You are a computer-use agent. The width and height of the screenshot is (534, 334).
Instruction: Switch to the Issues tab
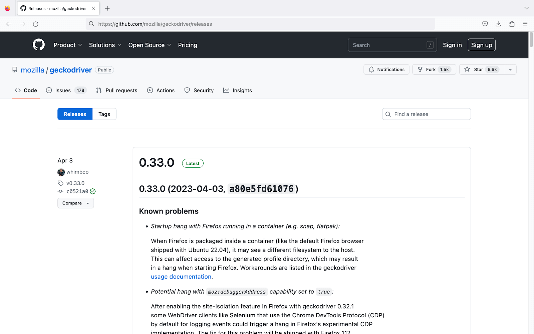click(x=66, y=90)
